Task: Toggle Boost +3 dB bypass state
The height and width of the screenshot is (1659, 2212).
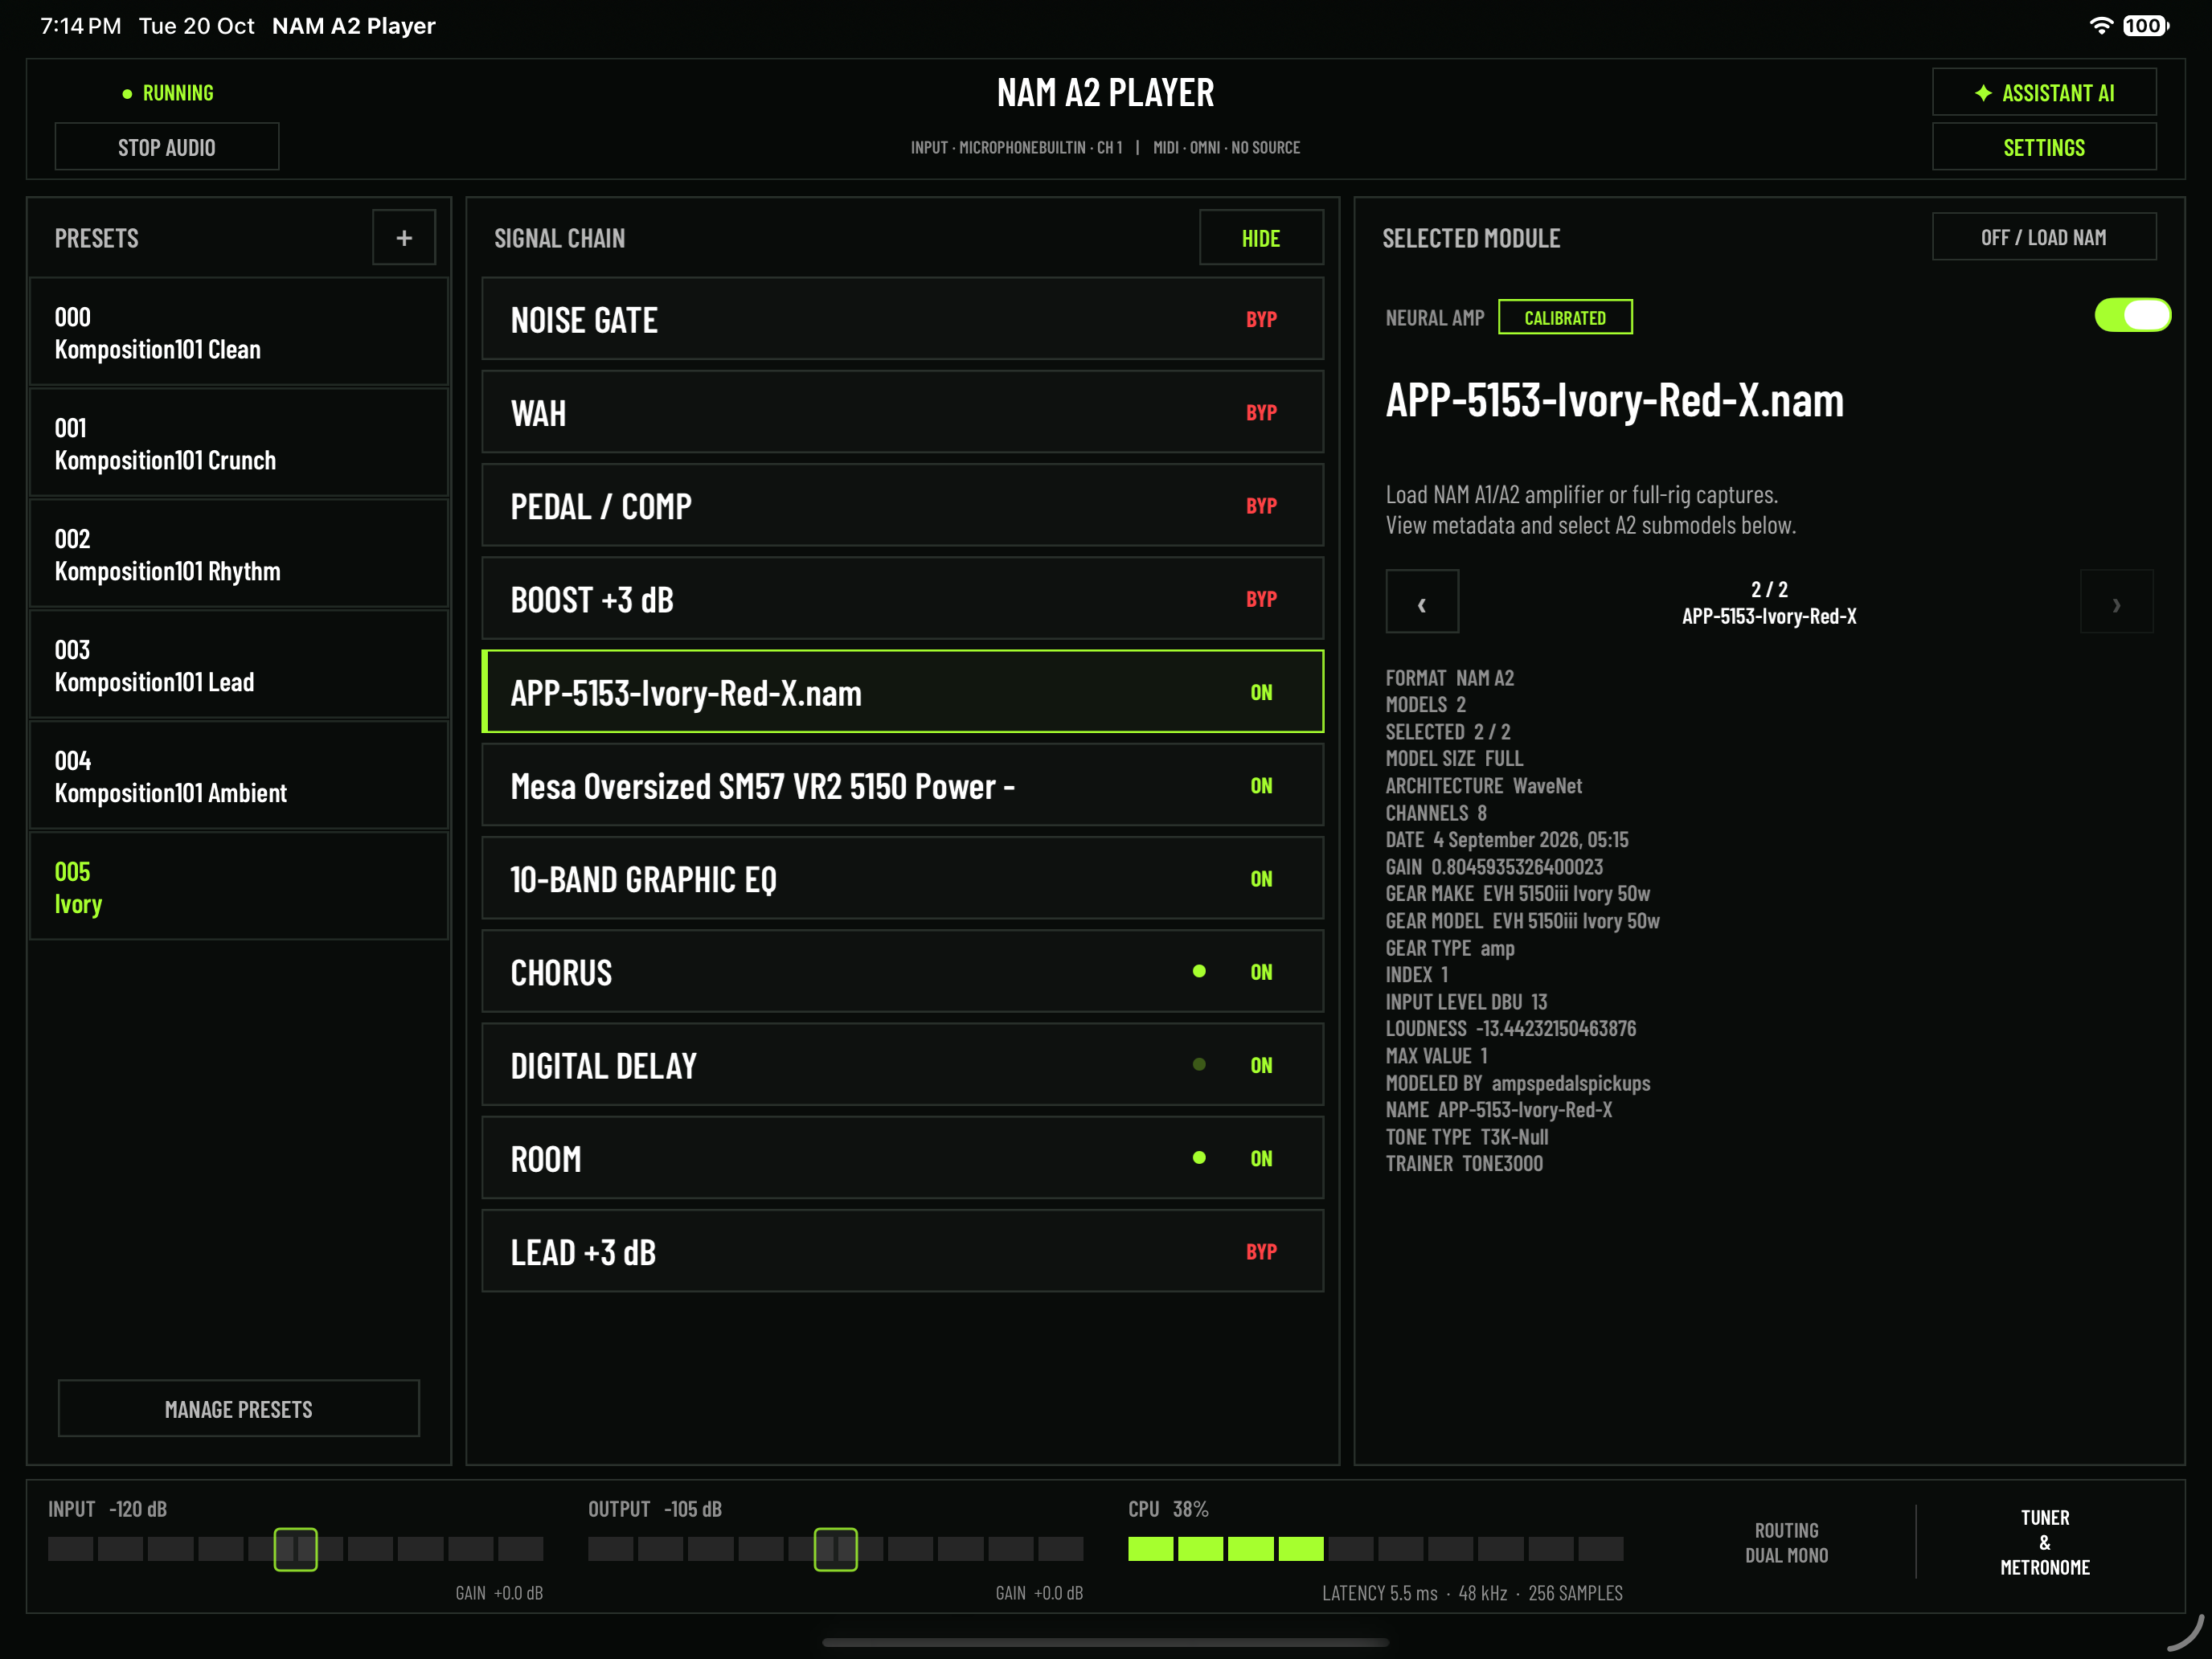Action: [1261, 599]
